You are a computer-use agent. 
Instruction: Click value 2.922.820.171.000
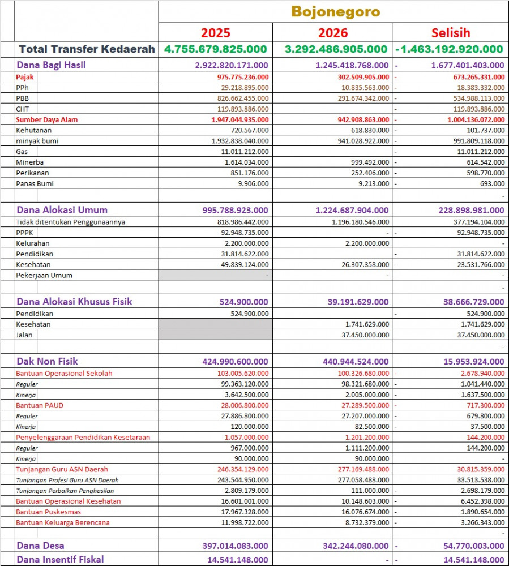click(x=232, y=65)
